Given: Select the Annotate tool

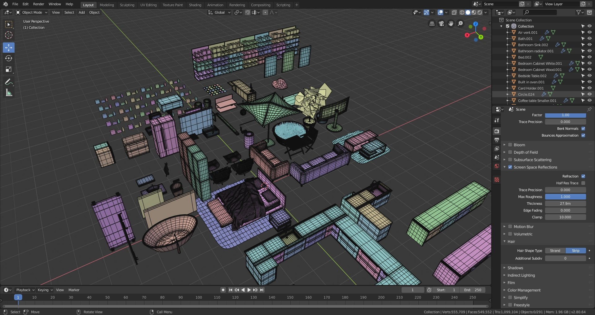Looking at the screenshot, I should 9,82.
